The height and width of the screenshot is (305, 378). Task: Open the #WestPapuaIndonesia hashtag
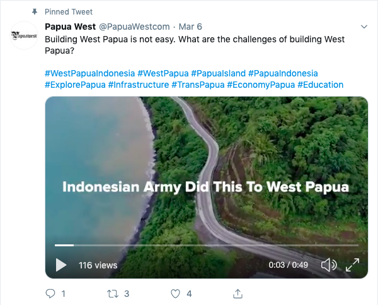[89, 73]
